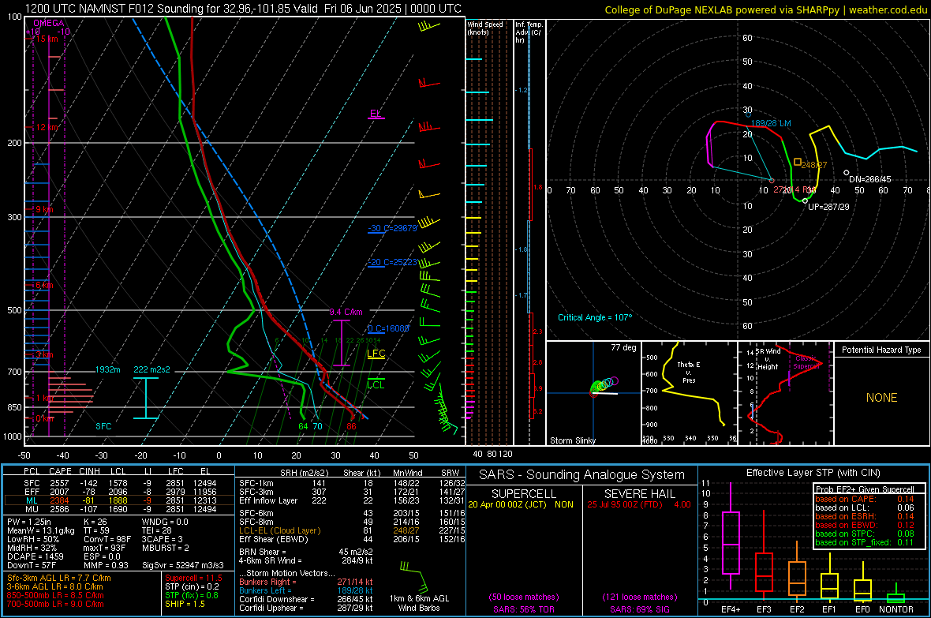Select the SFC parcel CAPE value 2557
931x618 pixels.
pyautogui.click(x=59, y=483)
